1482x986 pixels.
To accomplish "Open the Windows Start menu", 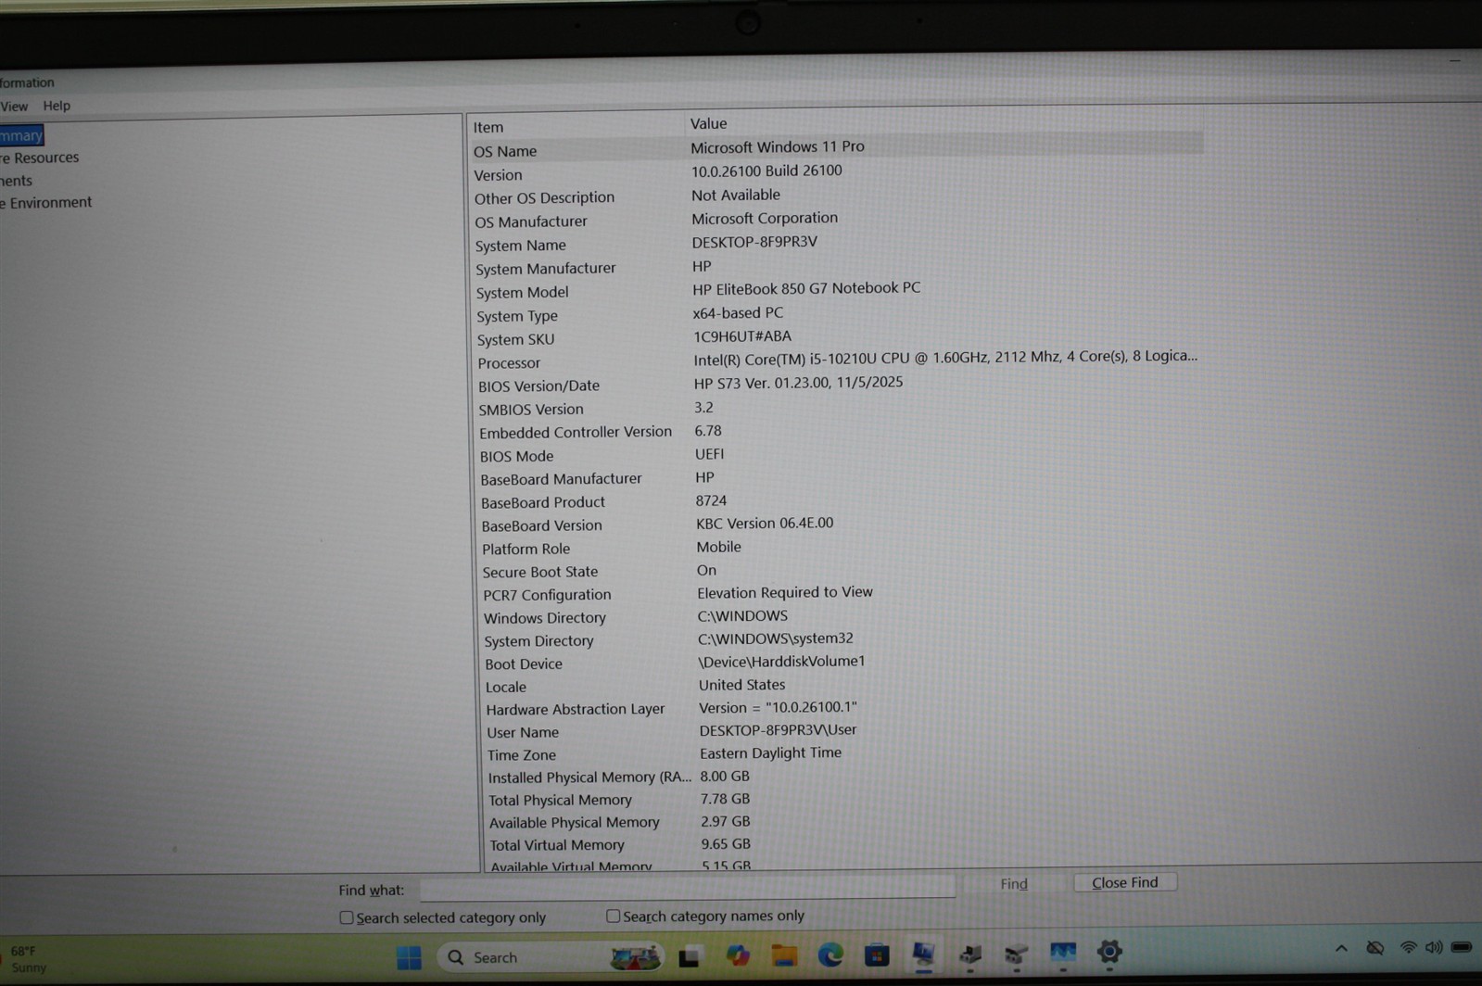I will 409,957.
